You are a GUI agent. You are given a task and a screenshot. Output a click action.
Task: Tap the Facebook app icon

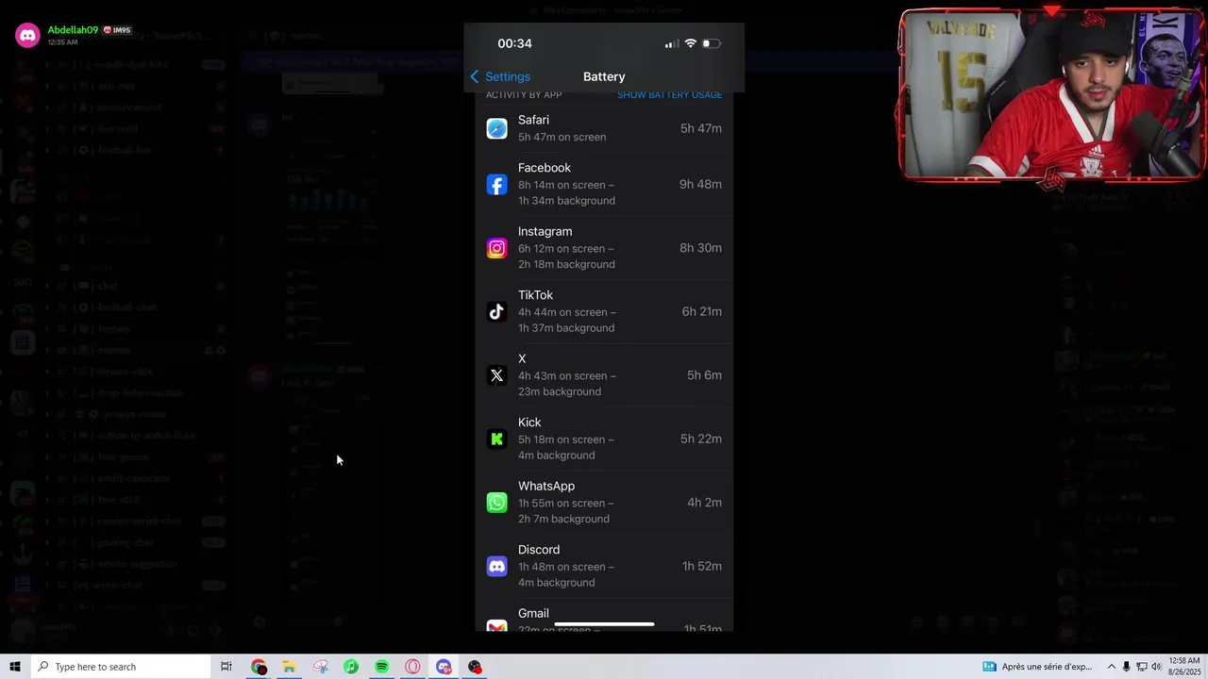[x=496, y=184]
